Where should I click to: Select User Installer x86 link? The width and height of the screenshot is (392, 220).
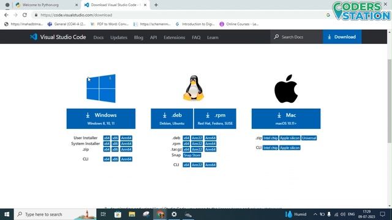[x=115, y=138]
